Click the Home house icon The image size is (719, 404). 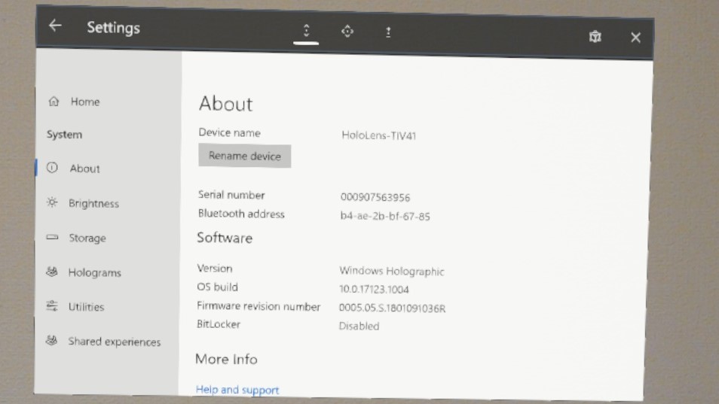[54, 101]
